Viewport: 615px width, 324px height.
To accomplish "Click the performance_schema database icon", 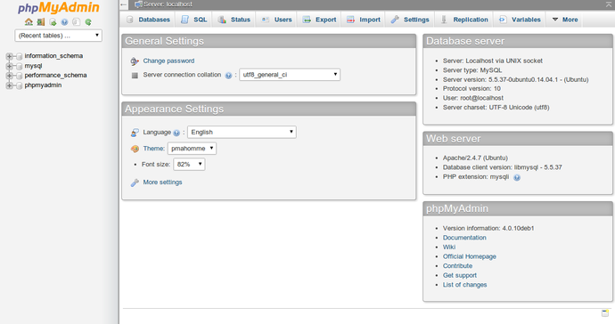I will click(x=19, y=76).
